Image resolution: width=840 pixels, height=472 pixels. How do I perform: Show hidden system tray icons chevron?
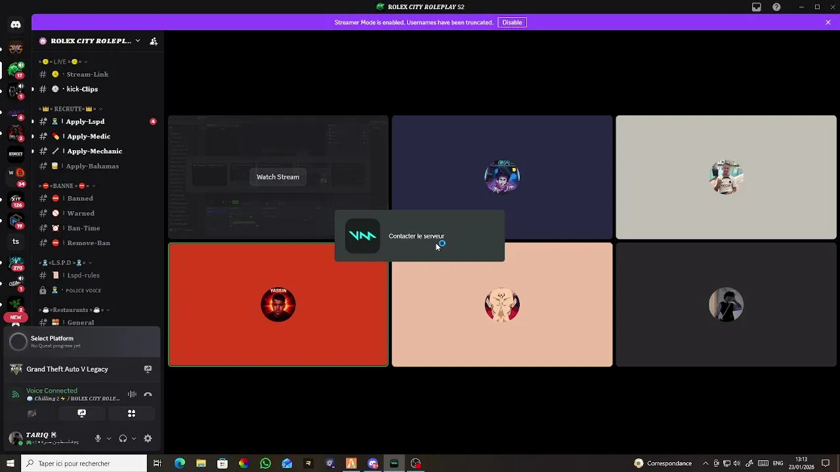(x=705, y=463)
